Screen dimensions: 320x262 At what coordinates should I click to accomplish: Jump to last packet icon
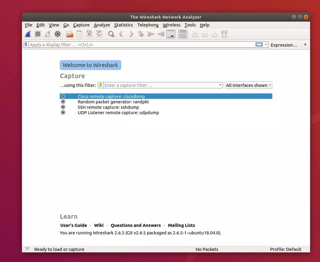[161, 34]
